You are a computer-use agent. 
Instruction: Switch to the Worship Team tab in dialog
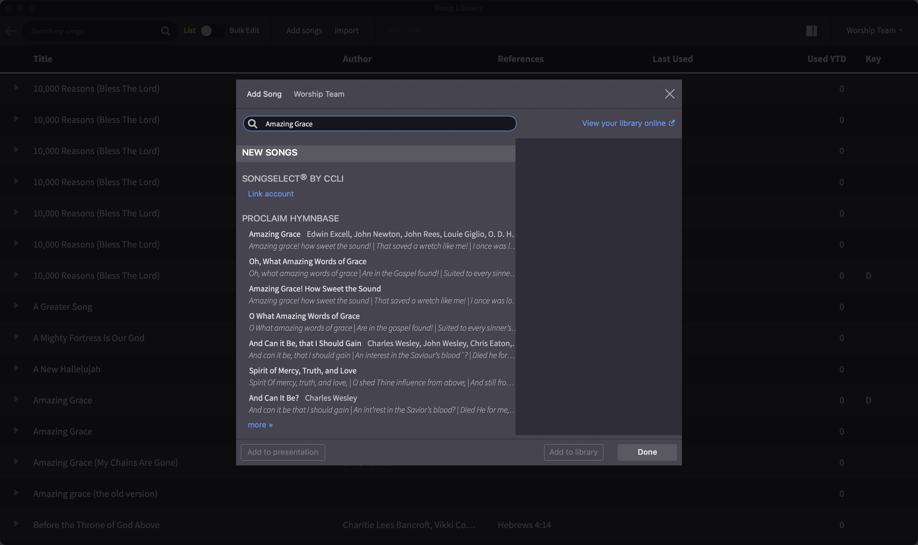319,94
